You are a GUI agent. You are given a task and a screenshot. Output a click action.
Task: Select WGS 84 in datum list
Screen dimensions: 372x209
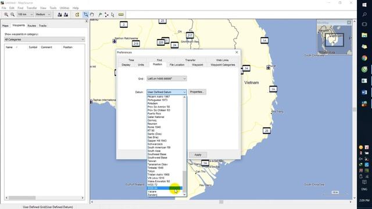(165, 188)
